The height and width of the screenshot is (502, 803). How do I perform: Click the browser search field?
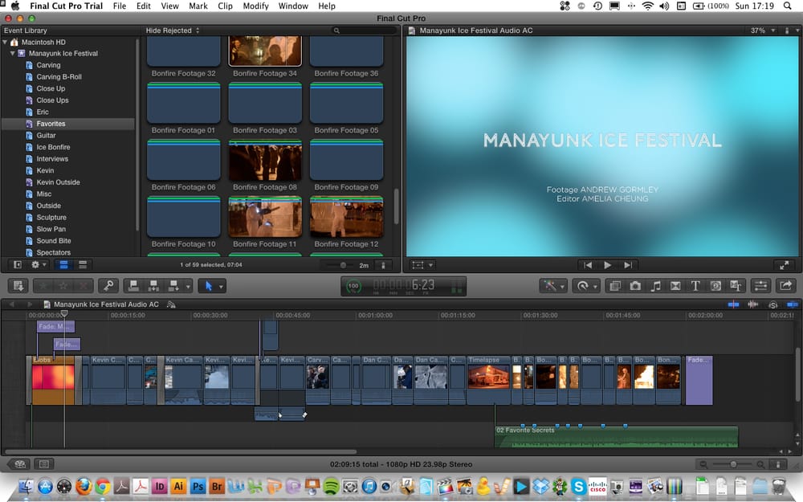click(x=364, y=31)
